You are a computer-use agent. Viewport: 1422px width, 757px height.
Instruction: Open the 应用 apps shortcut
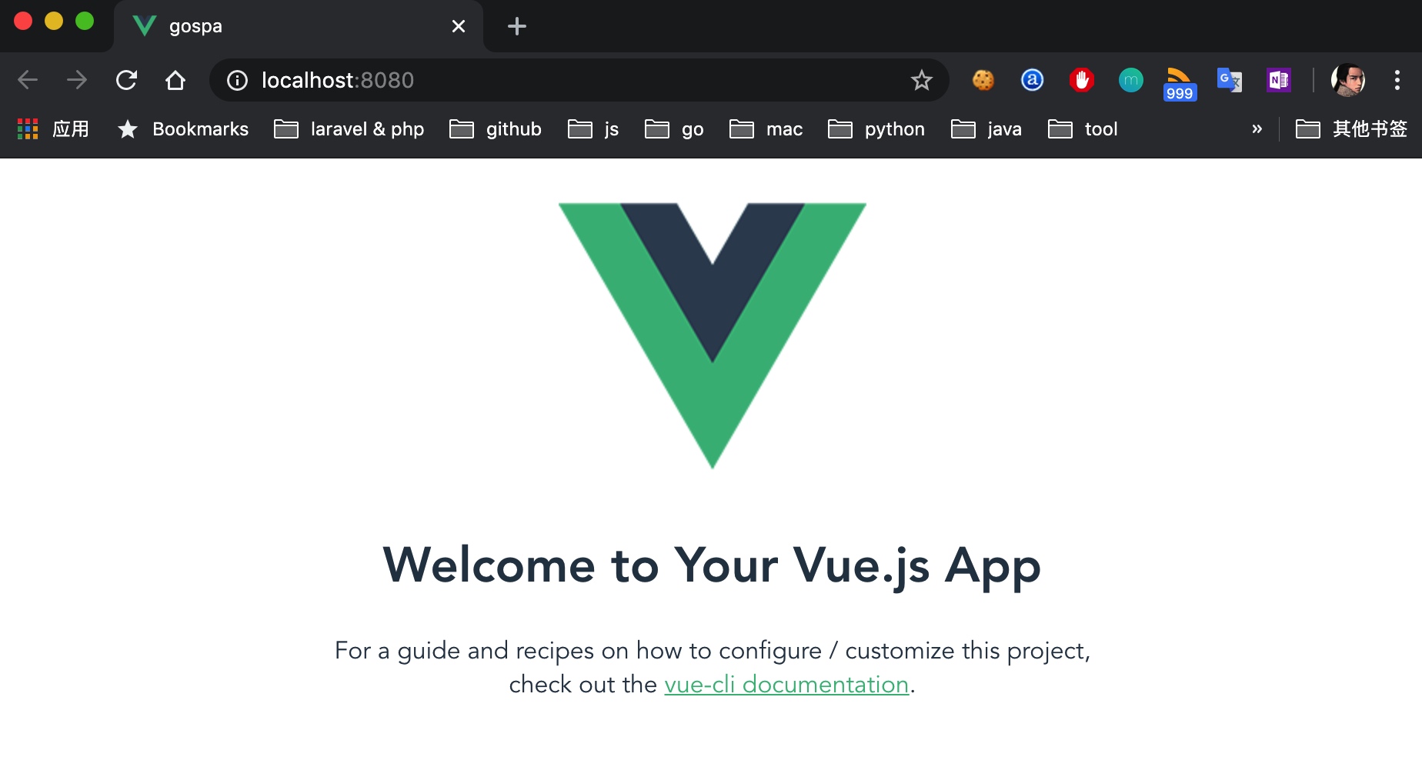[53, 129]
